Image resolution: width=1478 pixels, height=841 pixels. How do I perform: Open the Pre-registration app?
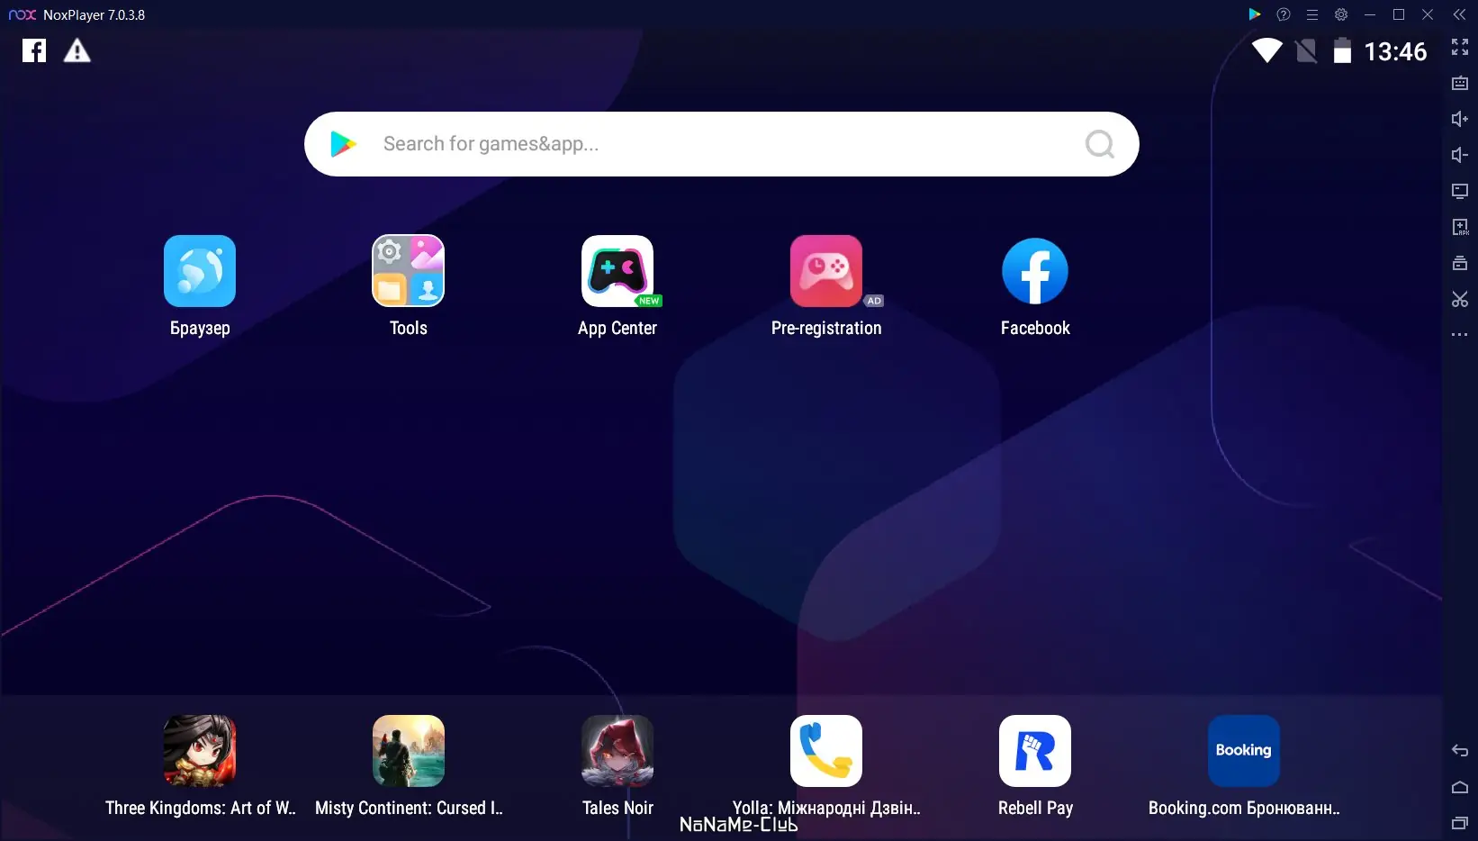click(x=826, y=271)
